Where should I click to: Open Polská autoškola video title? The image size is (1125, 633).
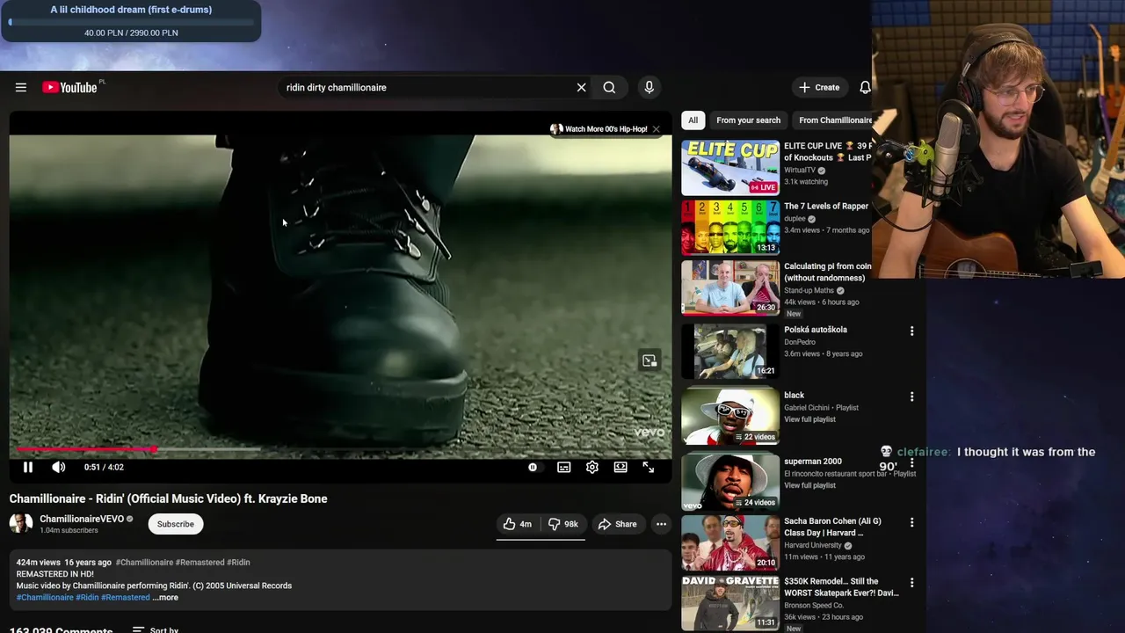[816, 330]
